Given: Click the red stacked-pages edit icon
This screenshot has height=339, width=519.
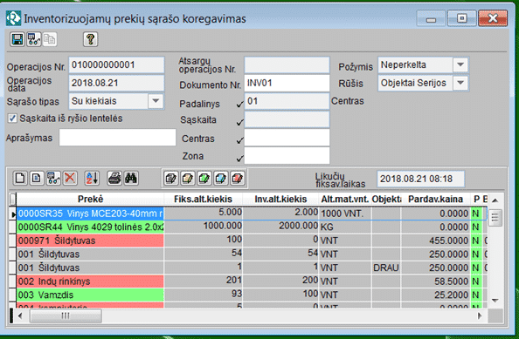Looking at the screenshot, I should click(x=238, y=179).
